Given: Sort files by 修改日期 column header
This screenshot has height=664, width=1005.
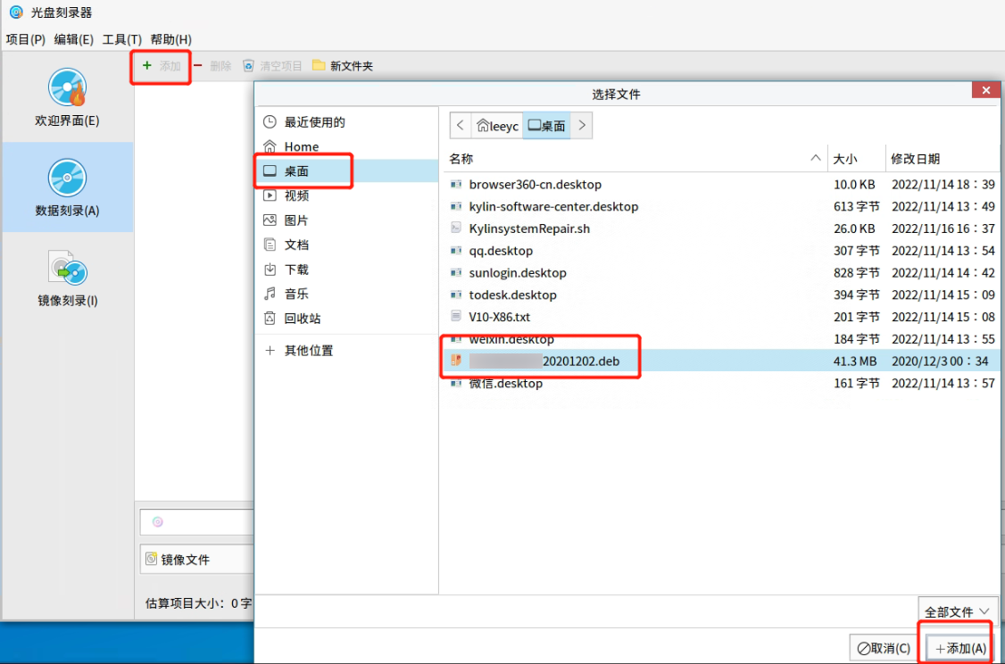Looking at the screenshot, I should tap(944, 158).
